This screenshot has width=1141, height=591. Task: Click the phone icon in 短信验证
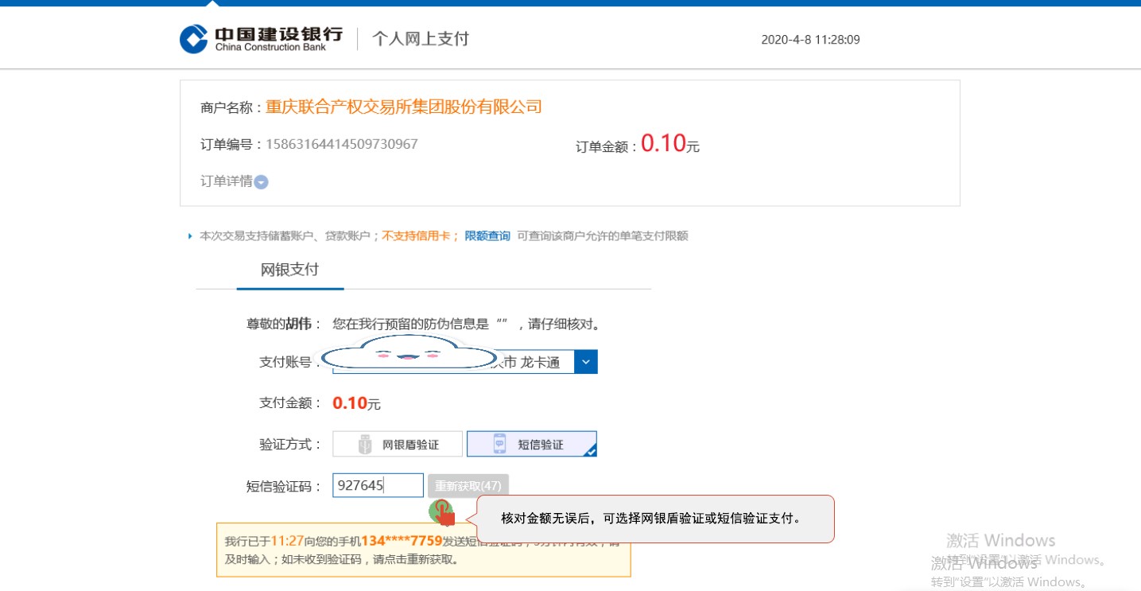click(499, 444)
